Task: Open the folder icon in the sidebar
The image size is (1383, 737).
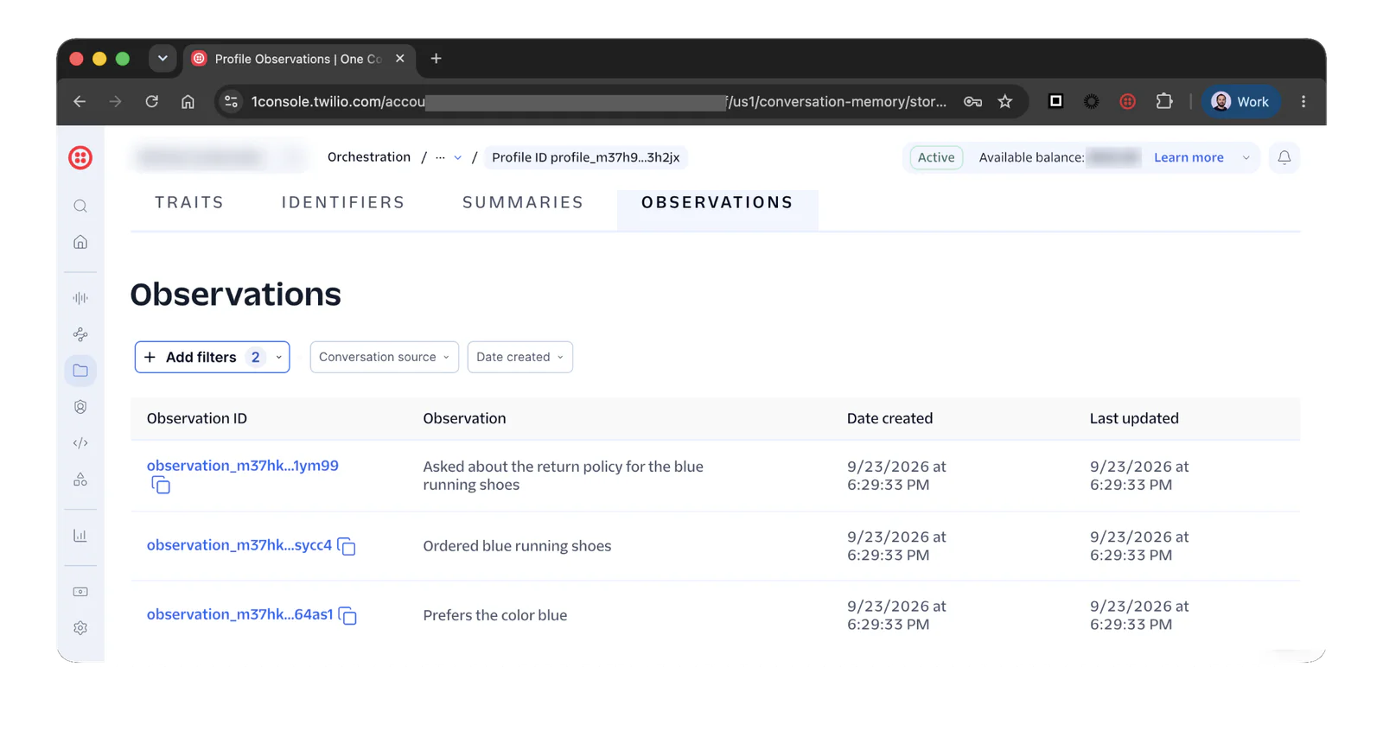Action: click(x=80, y=371)
